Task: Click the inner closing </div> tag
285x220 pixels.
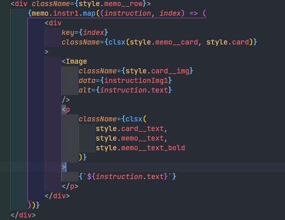Action: [x=57, y=196]
